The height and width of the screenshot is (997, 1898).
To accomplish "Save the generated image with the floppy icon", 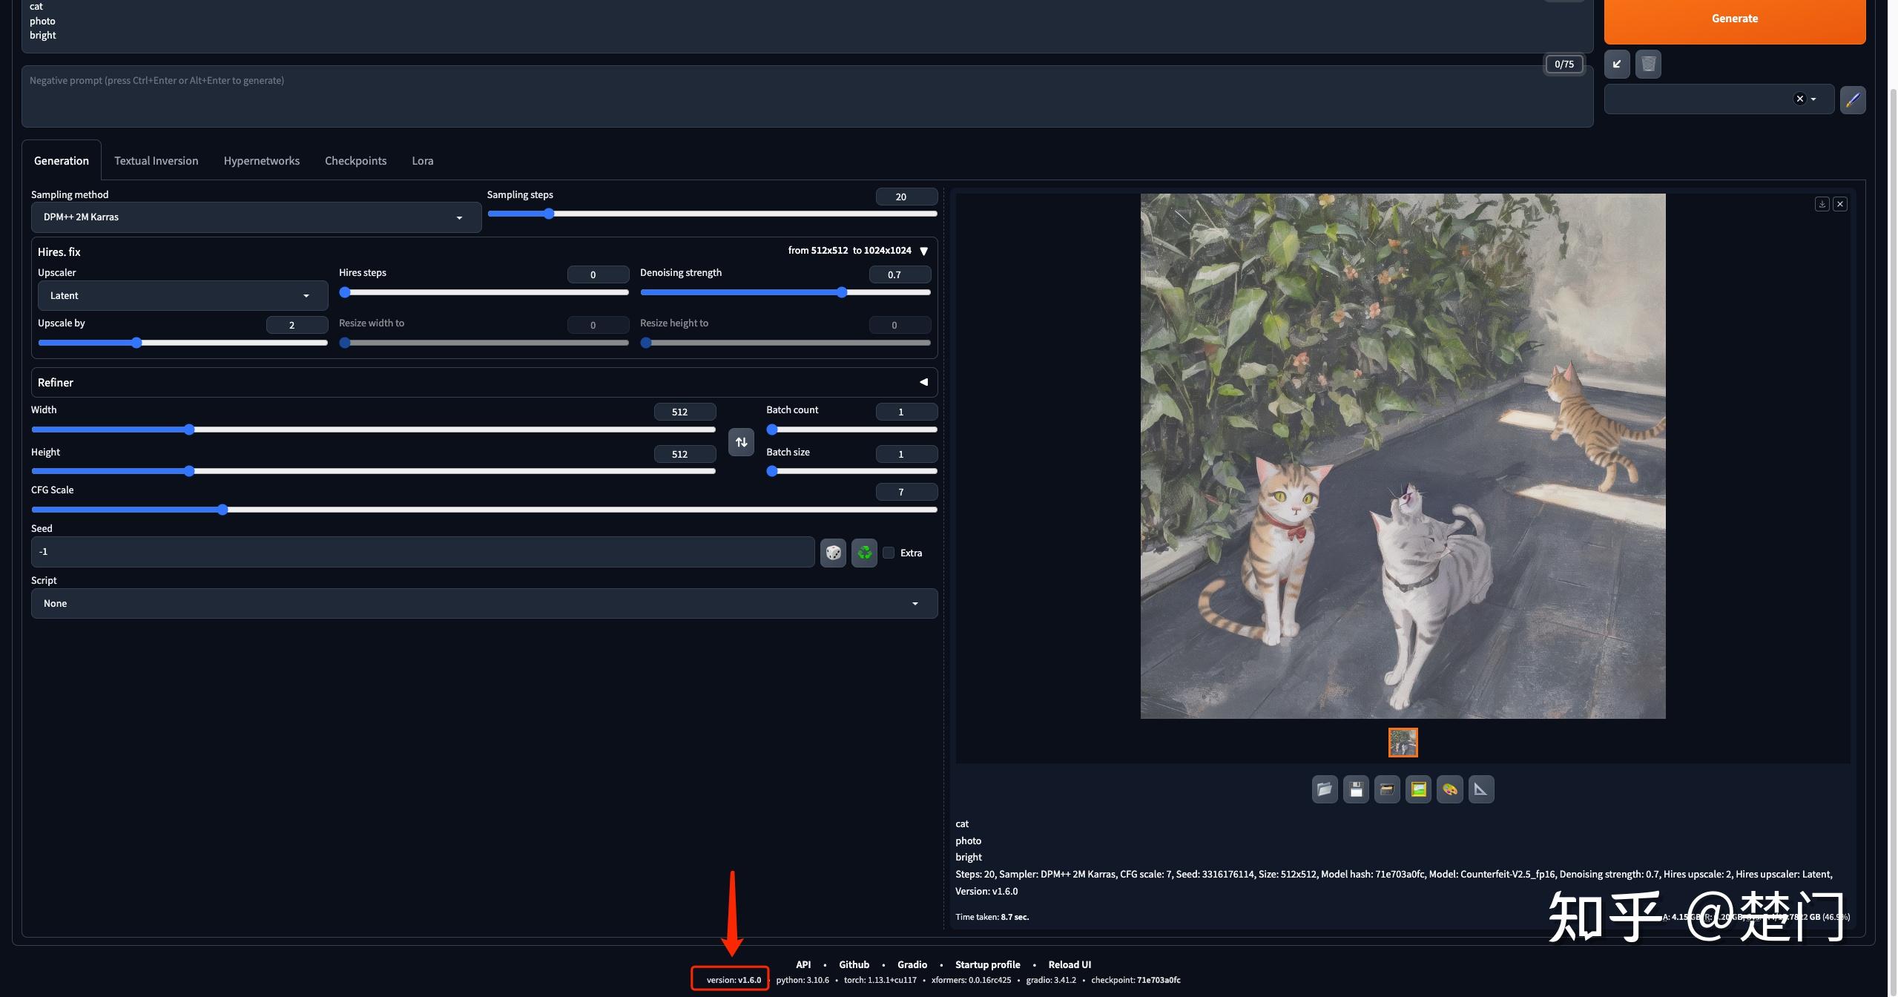I will [1356, 789].
